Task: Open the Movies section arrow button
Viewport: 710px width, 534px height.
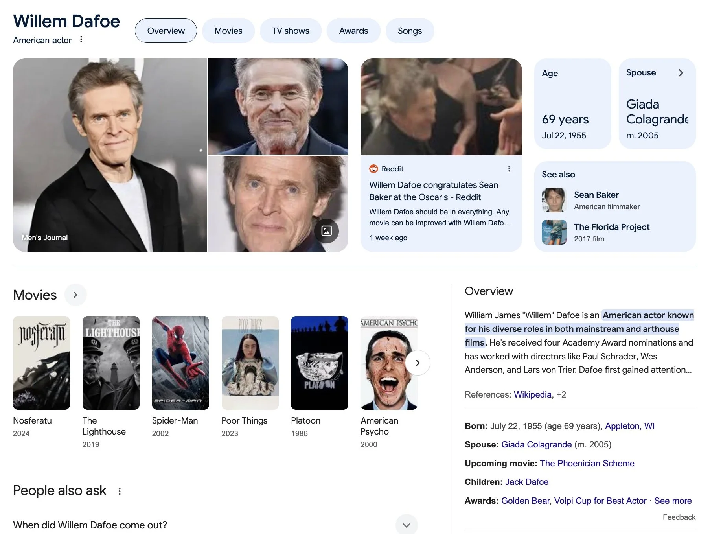Action: [75, 295]
